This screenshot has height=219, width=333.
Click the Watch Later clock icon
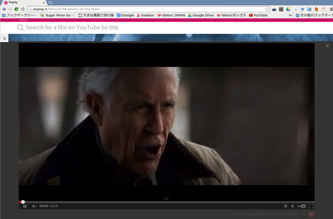tap(292, 206)
